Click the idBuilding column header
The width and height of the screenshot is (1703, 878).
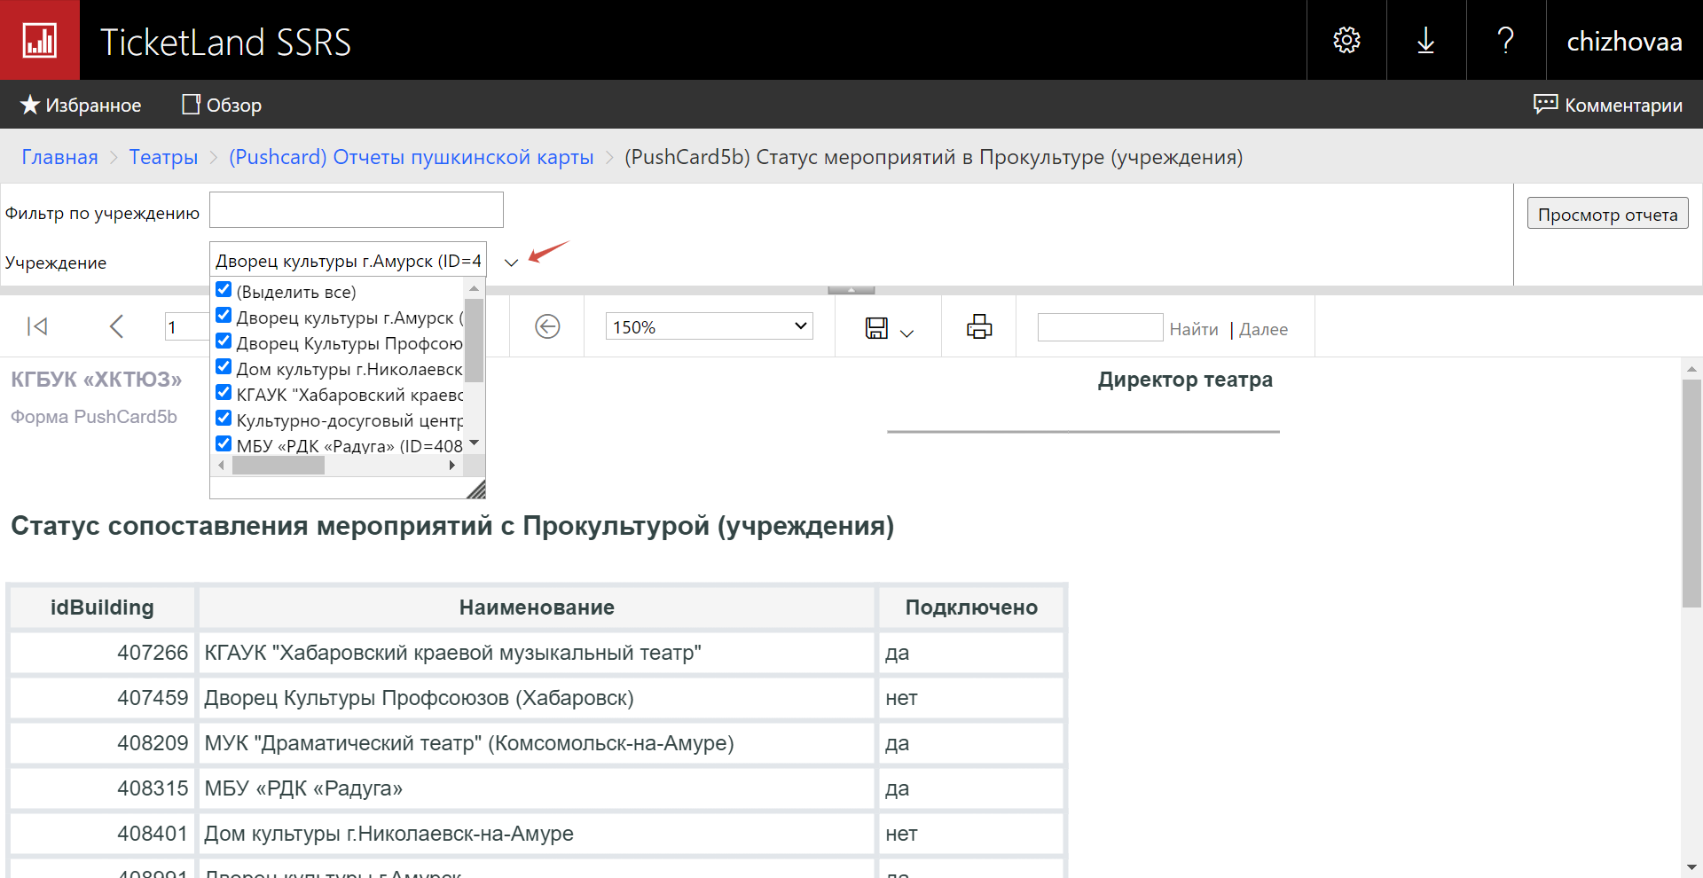pyautogui.click(x=102, y=608)
